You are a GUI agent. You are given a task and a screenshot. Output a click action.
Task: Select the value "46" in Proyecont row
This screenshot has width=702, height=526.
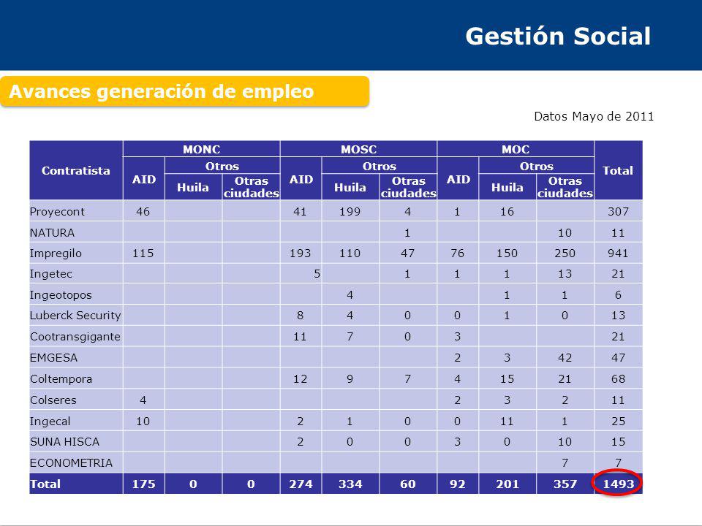(143, 212)
